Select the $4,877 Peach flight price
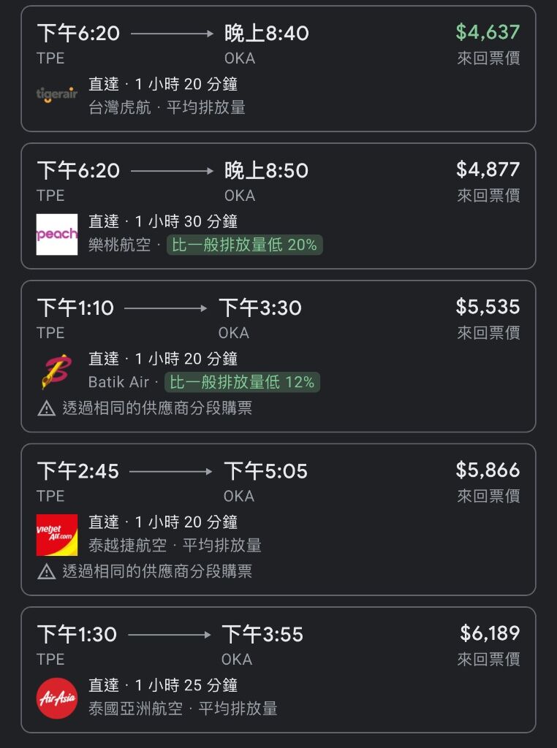 (x=488, y=169)
